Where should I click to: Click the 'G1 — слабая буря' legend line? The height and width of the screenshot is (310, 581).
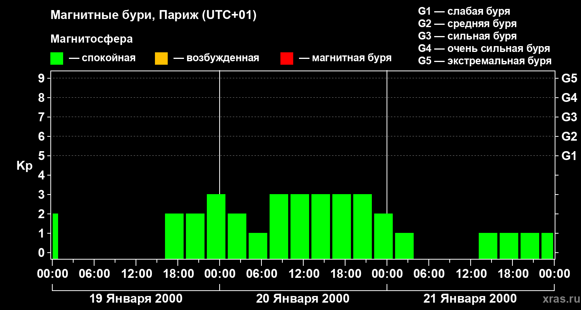[x=464, y=11]
